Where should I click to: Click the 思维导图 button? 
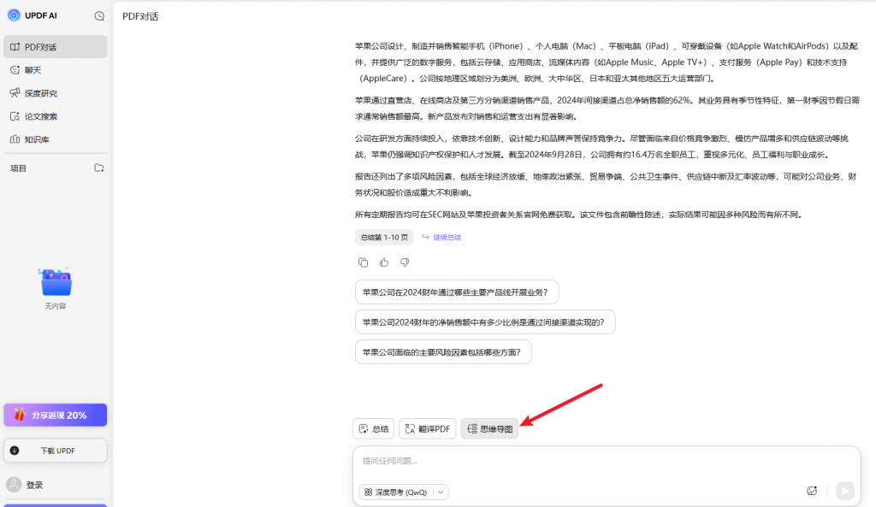click(490, 429)
